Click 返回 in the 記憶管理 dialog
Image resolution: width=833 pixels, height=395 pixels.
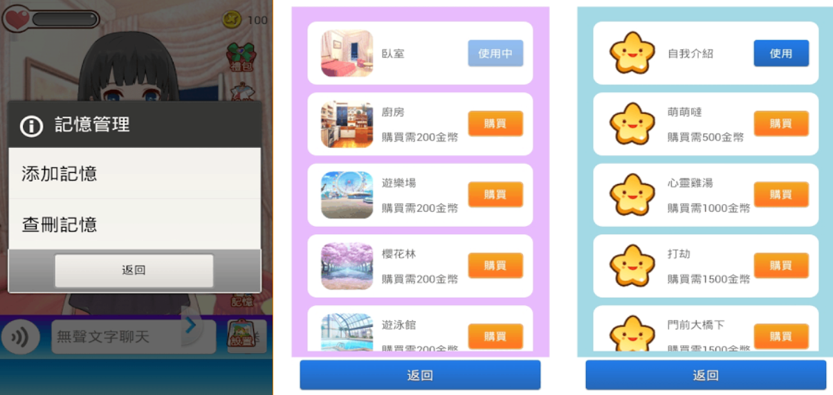point(134,270)
